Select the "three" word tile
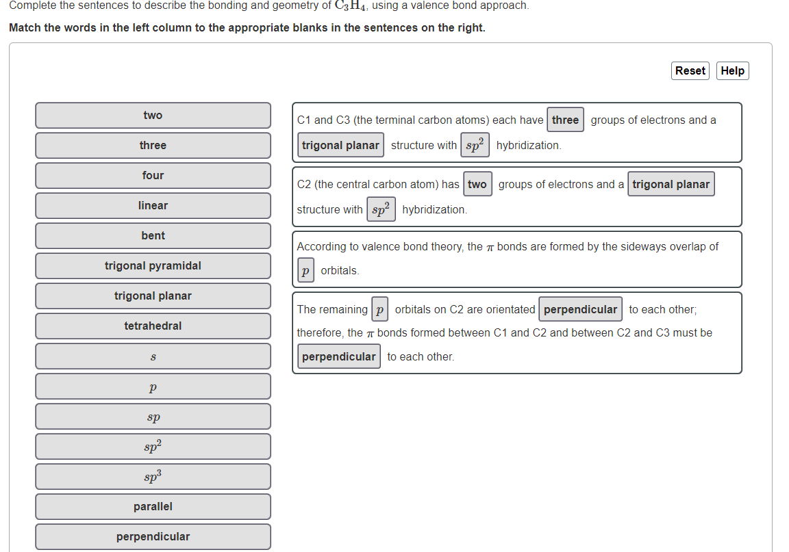This screenshot has width=789, height=552. pos(153,145)
